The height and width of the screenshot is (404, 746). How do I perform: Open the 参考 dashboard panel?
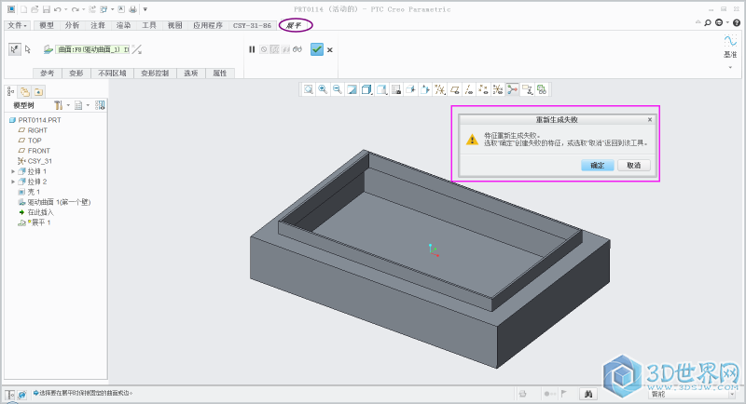[x=48, y=74]
